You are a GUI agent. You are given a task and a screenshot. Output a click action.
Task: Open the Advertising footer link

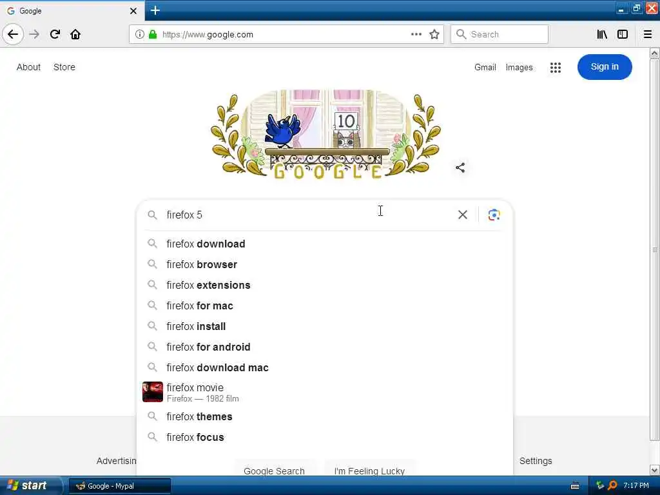click(x=116, y=461)
